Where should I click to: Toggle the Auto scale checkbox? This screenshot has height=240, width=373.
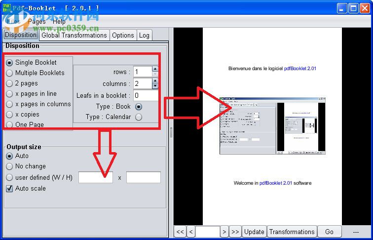coord(9,189)
